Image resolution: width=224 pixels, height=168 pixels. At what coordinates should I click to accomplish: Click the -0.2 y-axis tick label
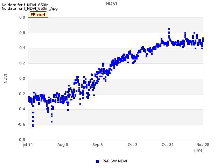22,94
